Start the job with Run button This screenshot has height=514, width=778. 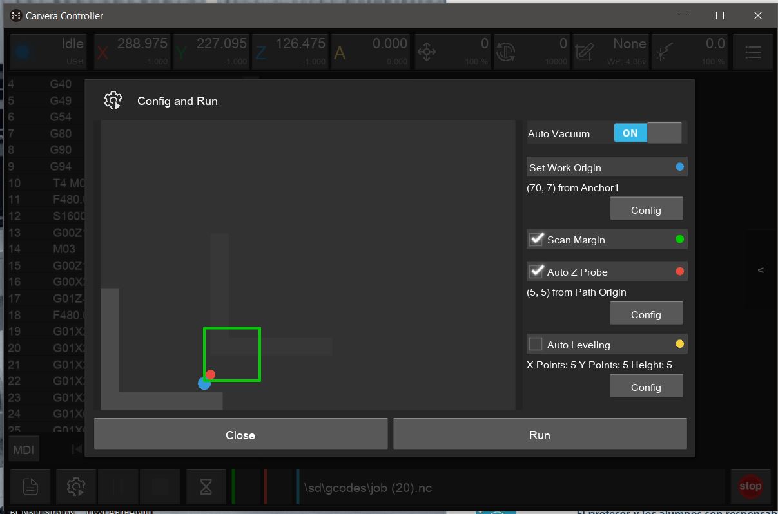(x=540, y=434)
